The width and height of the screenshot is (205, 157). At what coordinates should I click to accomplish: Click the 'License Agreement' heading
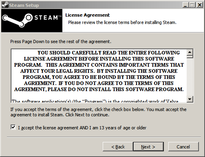coord(87,15)
